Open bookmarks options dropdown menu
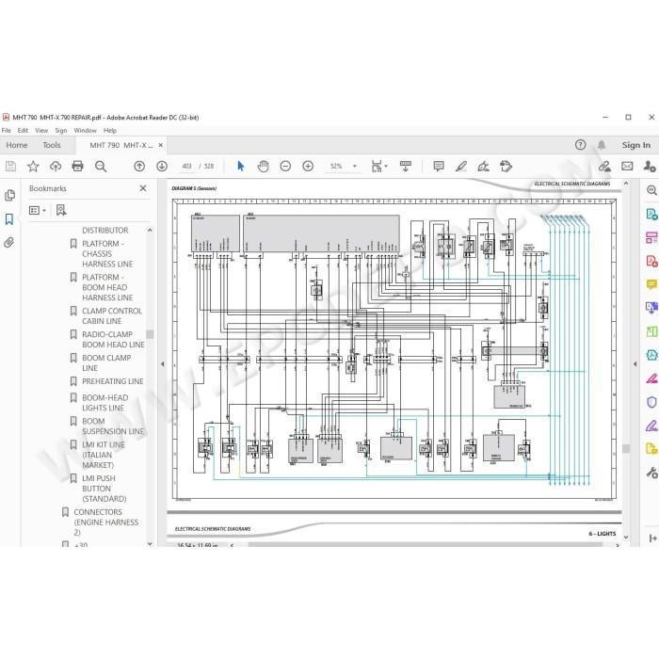 (x=38, y=210)
